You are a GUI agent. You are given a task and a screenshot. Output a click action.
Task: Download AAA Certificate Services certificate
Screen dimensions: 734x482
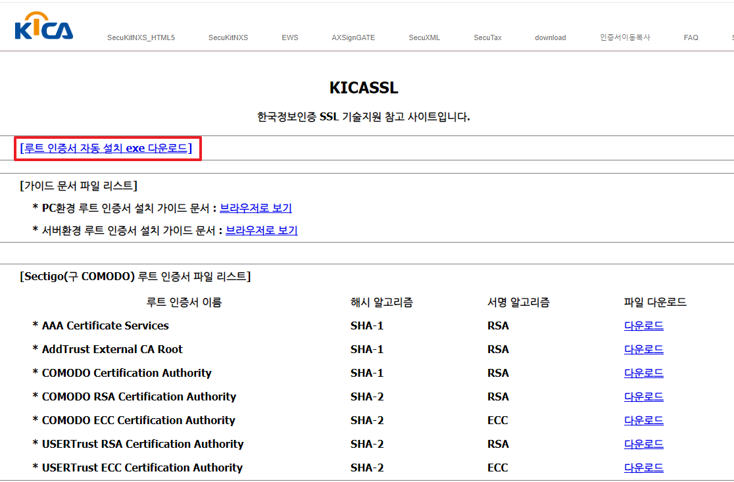click(x=644, y=325)
